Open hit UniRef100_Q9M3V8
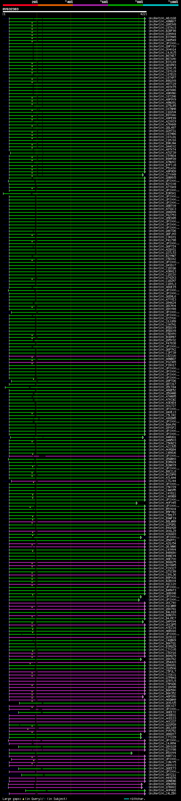 click(x=162, y=24)
